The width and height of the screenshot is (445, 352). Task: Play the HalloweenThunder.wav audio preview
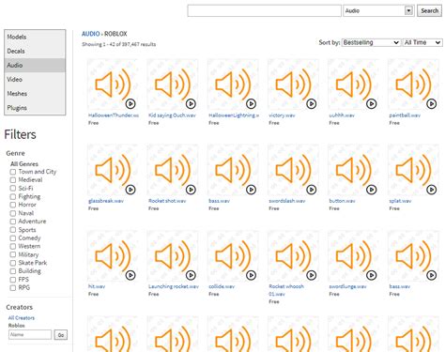[130, 103]
